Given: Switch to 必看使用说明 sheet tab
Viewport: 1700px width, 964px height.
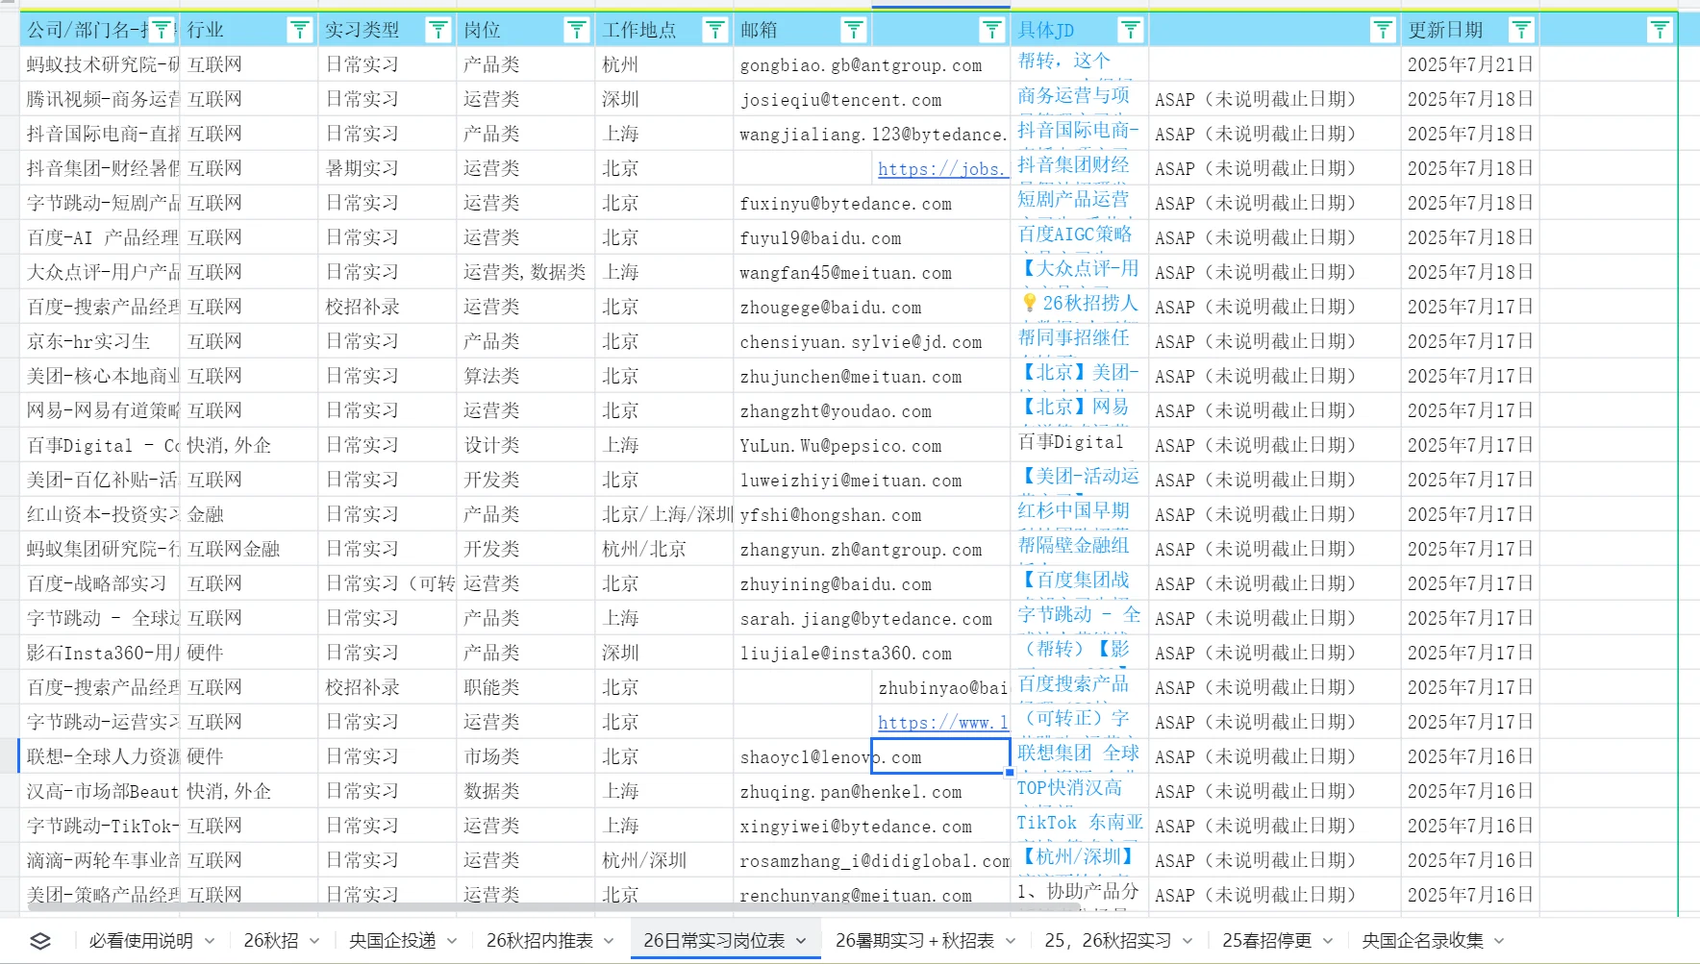Looking at the screenshot, I should point(140,941).
